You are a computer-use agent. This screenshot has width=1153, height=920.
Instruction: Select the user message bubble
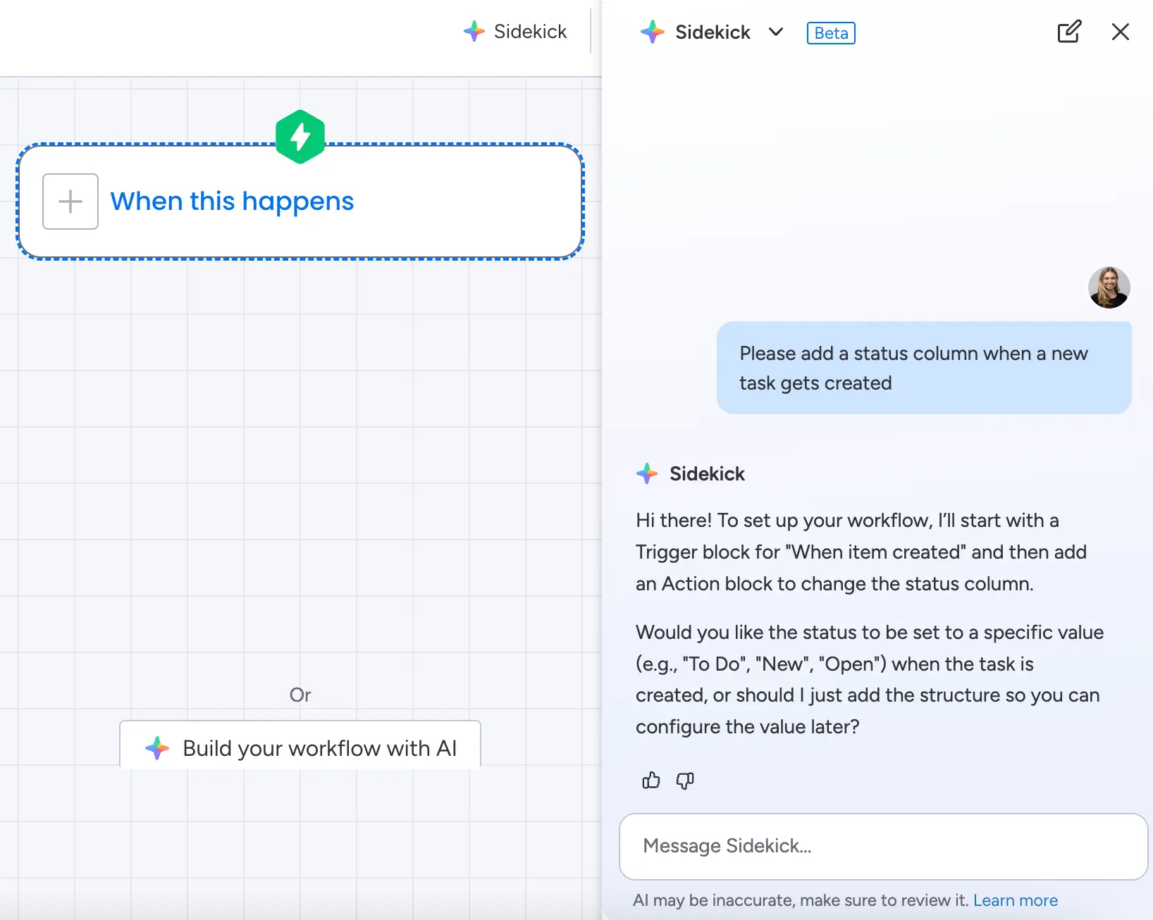[x=924, y=368]
